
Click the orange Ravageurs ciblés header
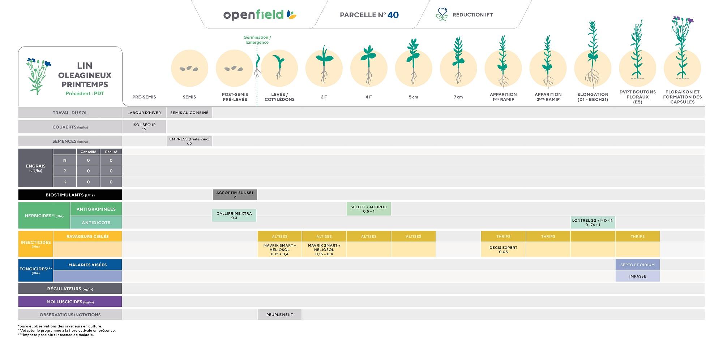[x=87, y=236]
